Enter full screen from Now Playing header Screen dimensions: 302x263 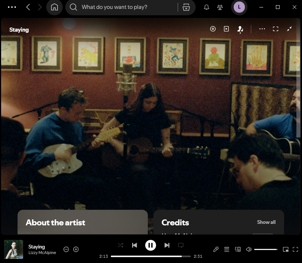coord(275,29)
